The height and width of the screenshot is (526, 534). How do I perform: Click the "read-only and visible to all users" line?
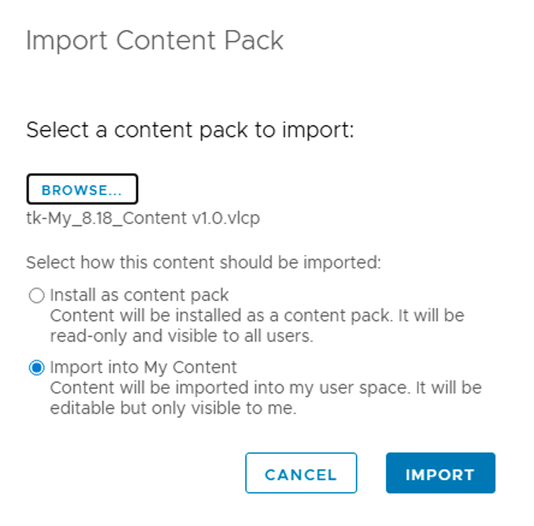(x=181, y=336)
